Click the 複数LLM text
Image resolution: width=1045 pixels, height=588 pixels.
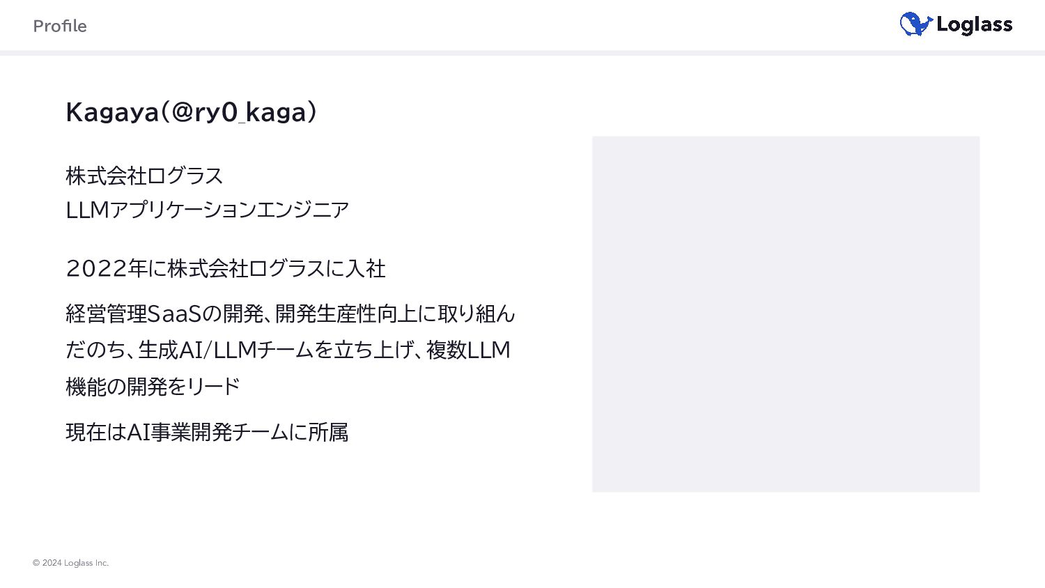pos(468,350)
